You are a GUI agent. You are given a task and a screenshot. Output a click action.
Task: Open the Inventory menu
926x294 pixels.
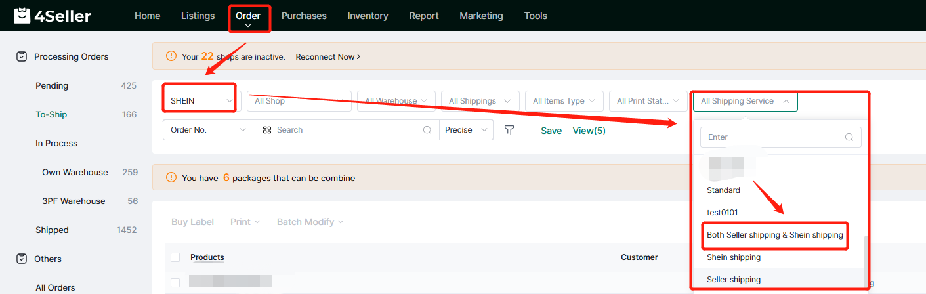[x=368, y=16]
